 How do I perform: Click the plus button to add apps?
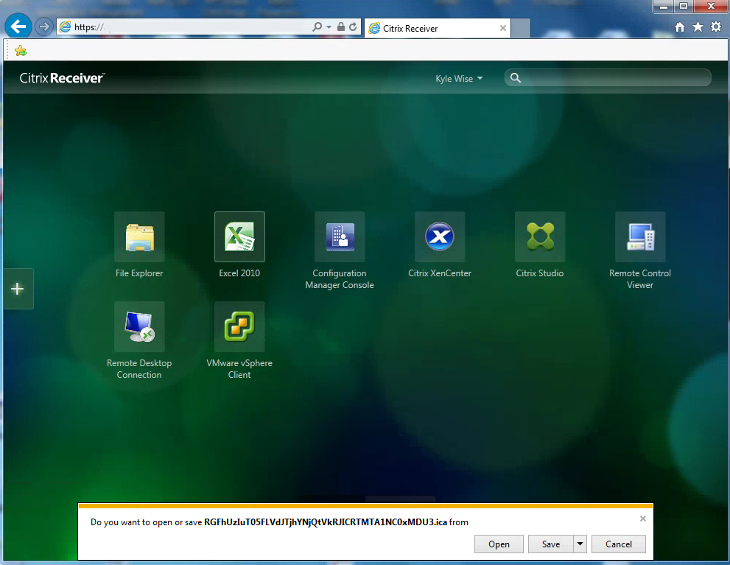[18, 289]
